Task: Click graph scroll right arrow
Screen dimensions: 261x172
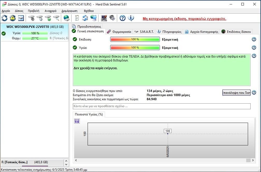Action: coord(253,160)
